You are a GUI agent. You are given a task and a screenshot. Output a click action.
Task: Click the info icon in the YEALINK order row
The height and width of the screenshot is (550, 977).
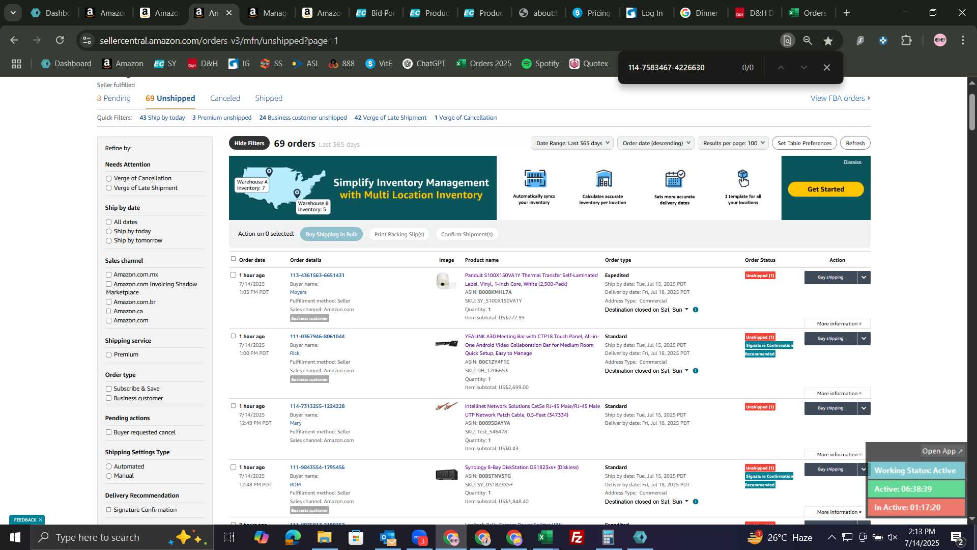pyautogui.click(x=696, y=371)
